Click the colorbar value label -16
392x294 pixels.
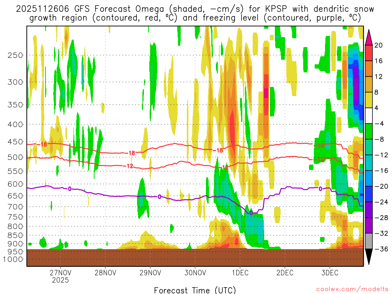381,171
